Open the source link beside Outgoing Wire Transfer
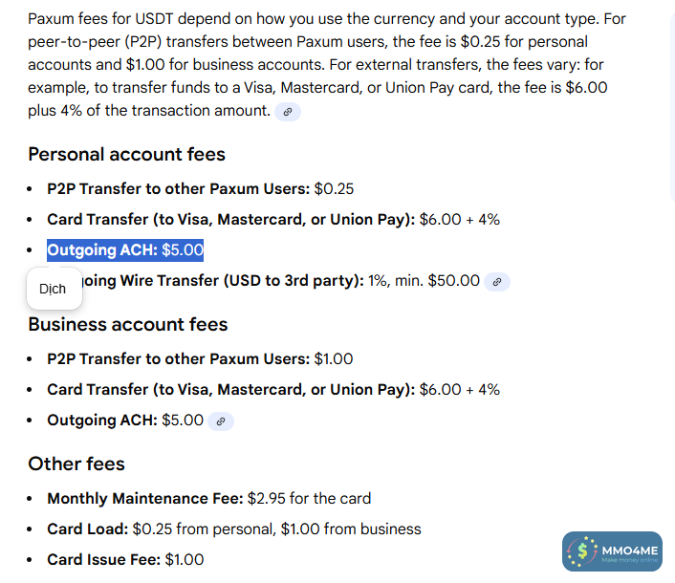 496,282
